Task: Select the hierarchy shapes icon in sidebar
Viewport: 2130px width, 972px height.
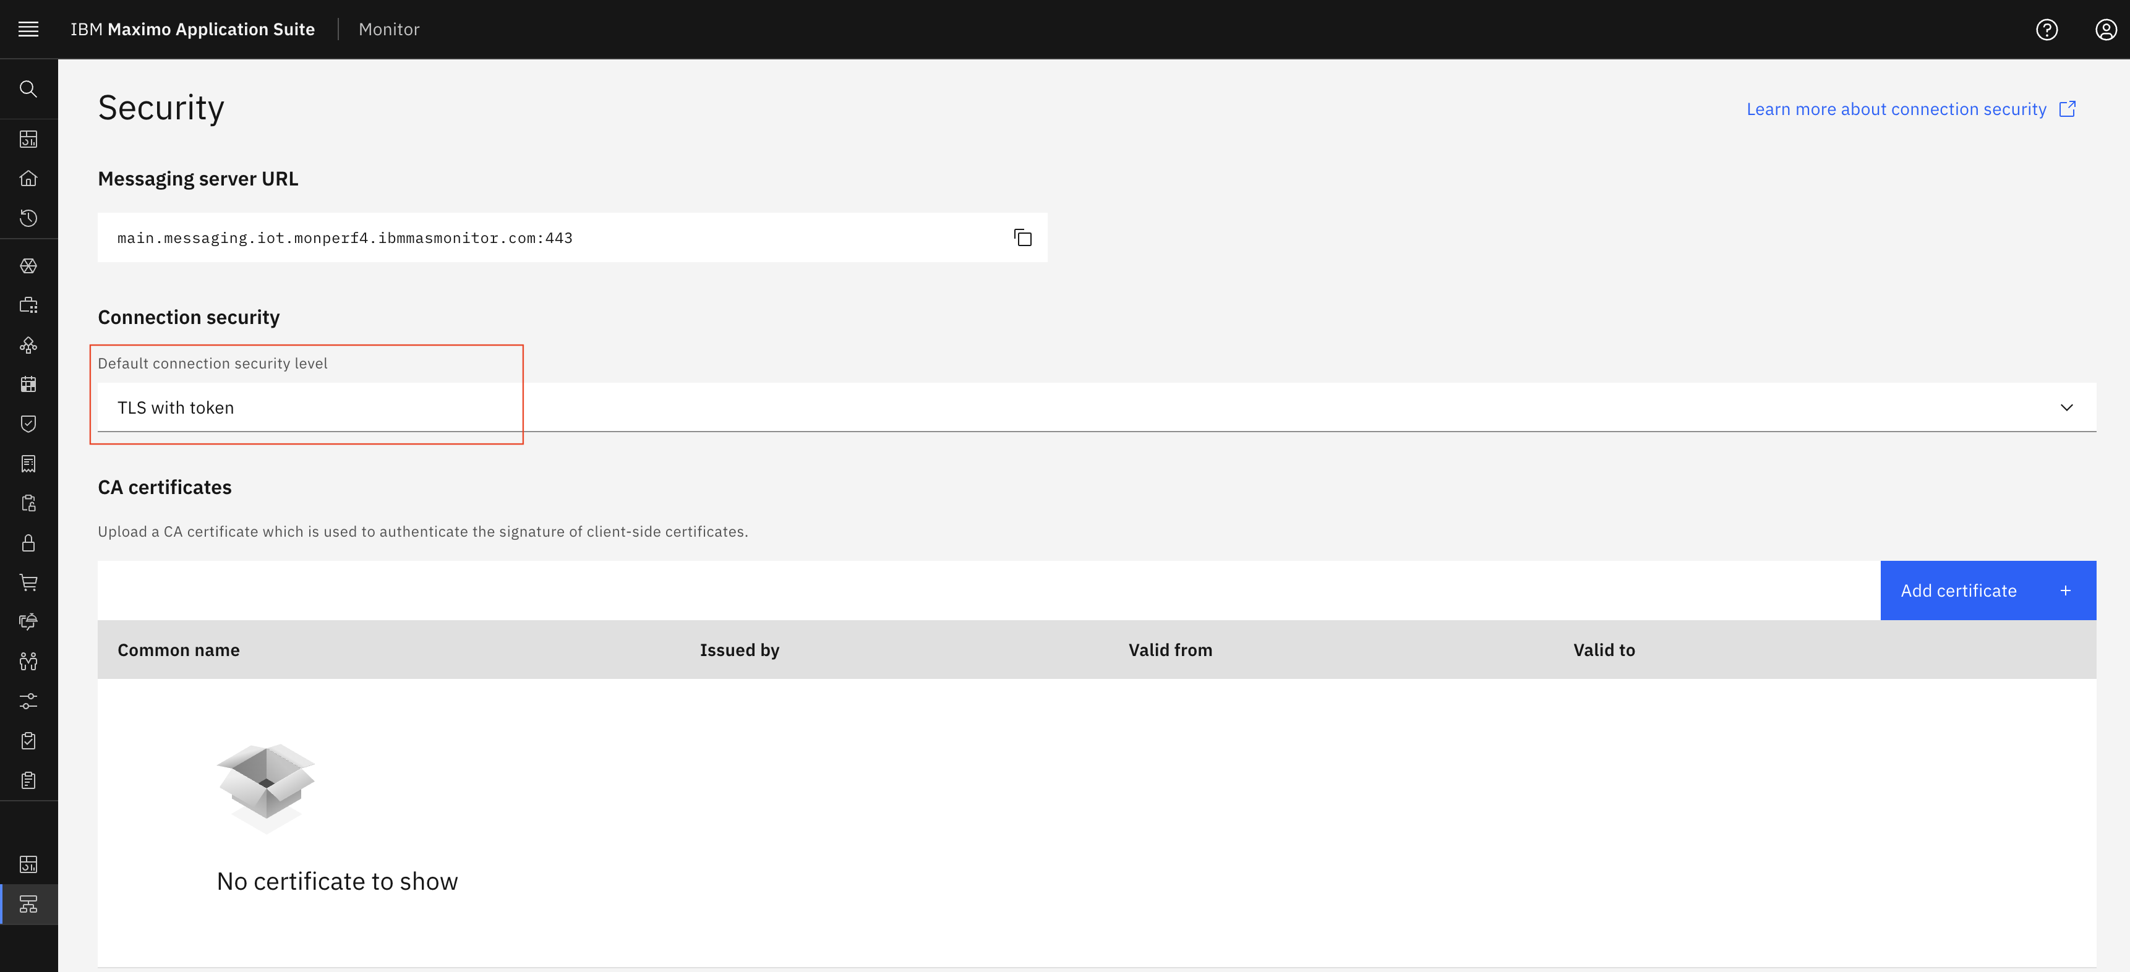Action: coord(28,346)
